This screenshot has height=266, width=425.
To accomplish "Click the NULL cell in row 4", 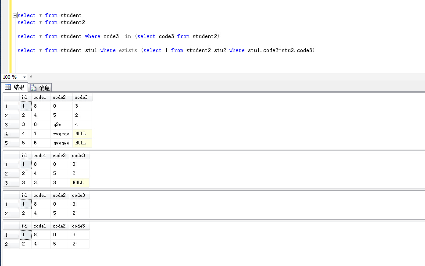I will pos(80,133).
